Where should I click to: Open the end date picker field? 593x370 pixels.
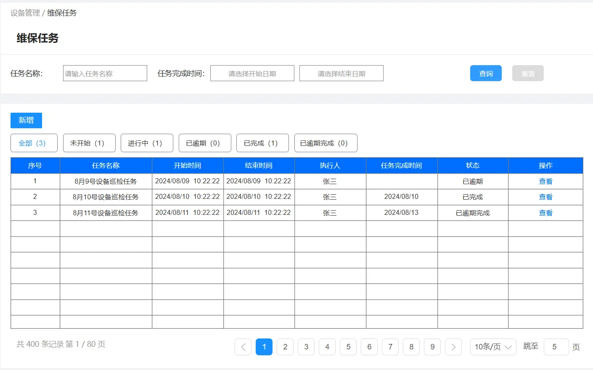pos(342,73)
